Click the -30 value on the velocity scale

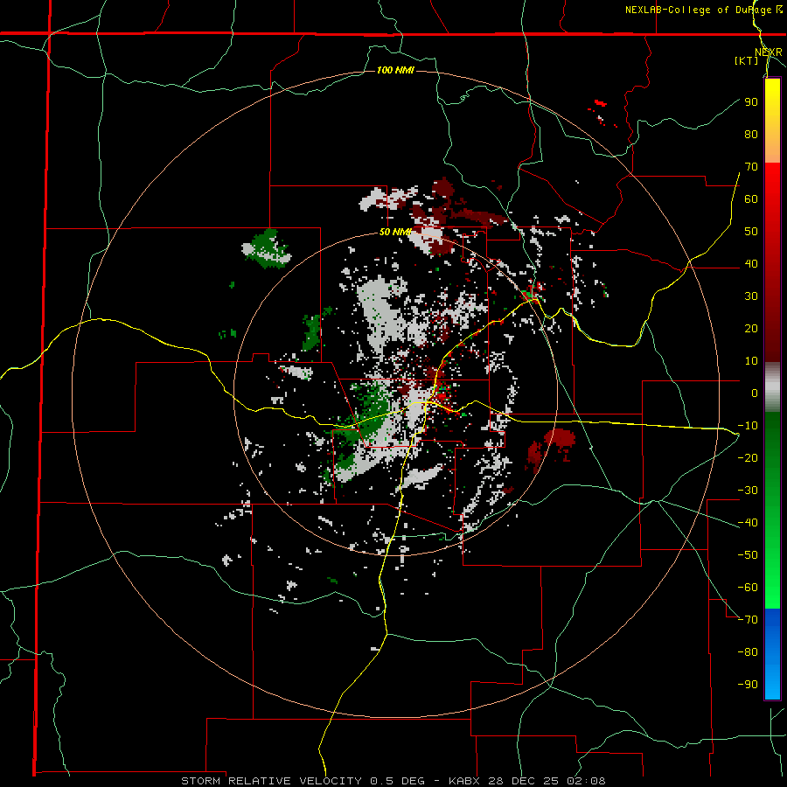pyautogui.click(x=748, y=491)
